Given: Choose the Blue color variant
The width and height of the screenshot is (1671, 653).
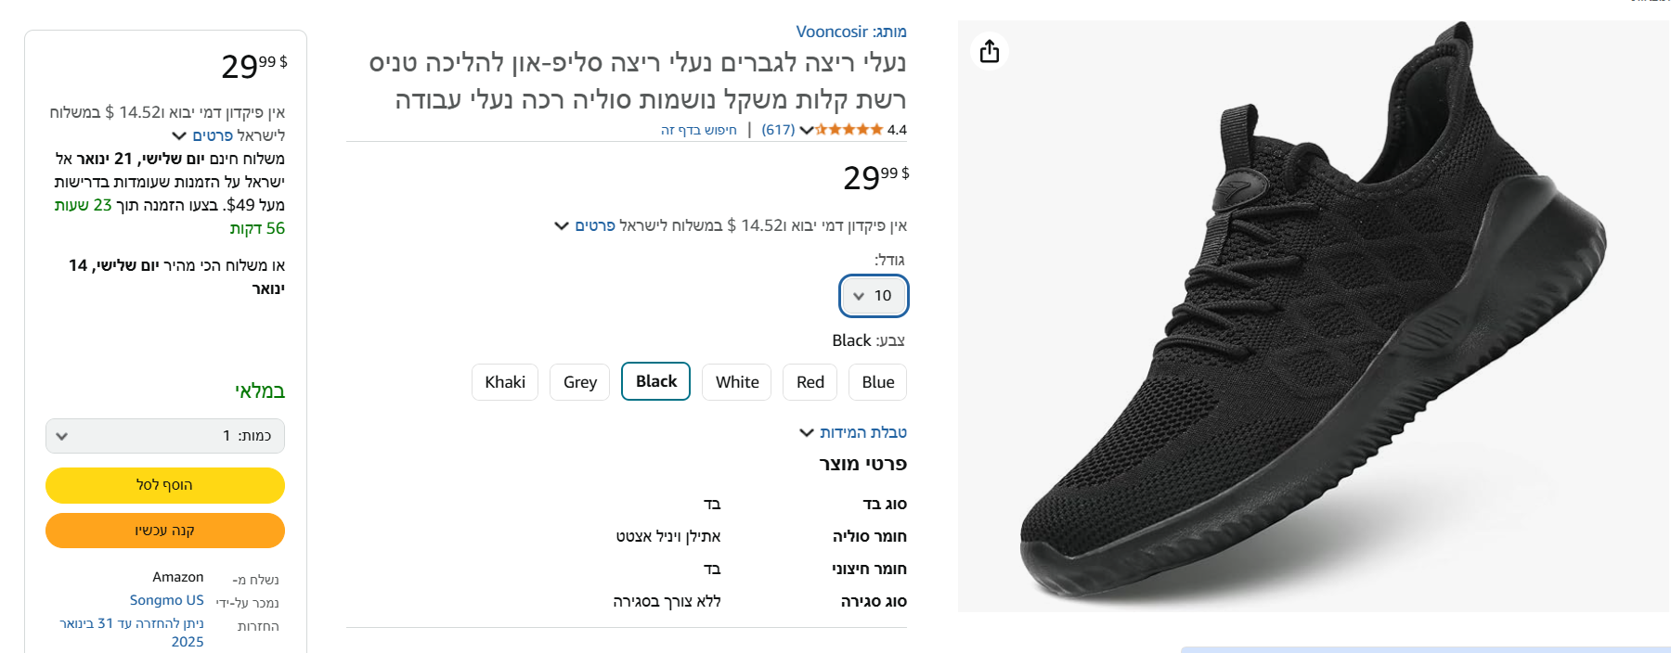Looking at the screenshot, I should pos(878,382).
